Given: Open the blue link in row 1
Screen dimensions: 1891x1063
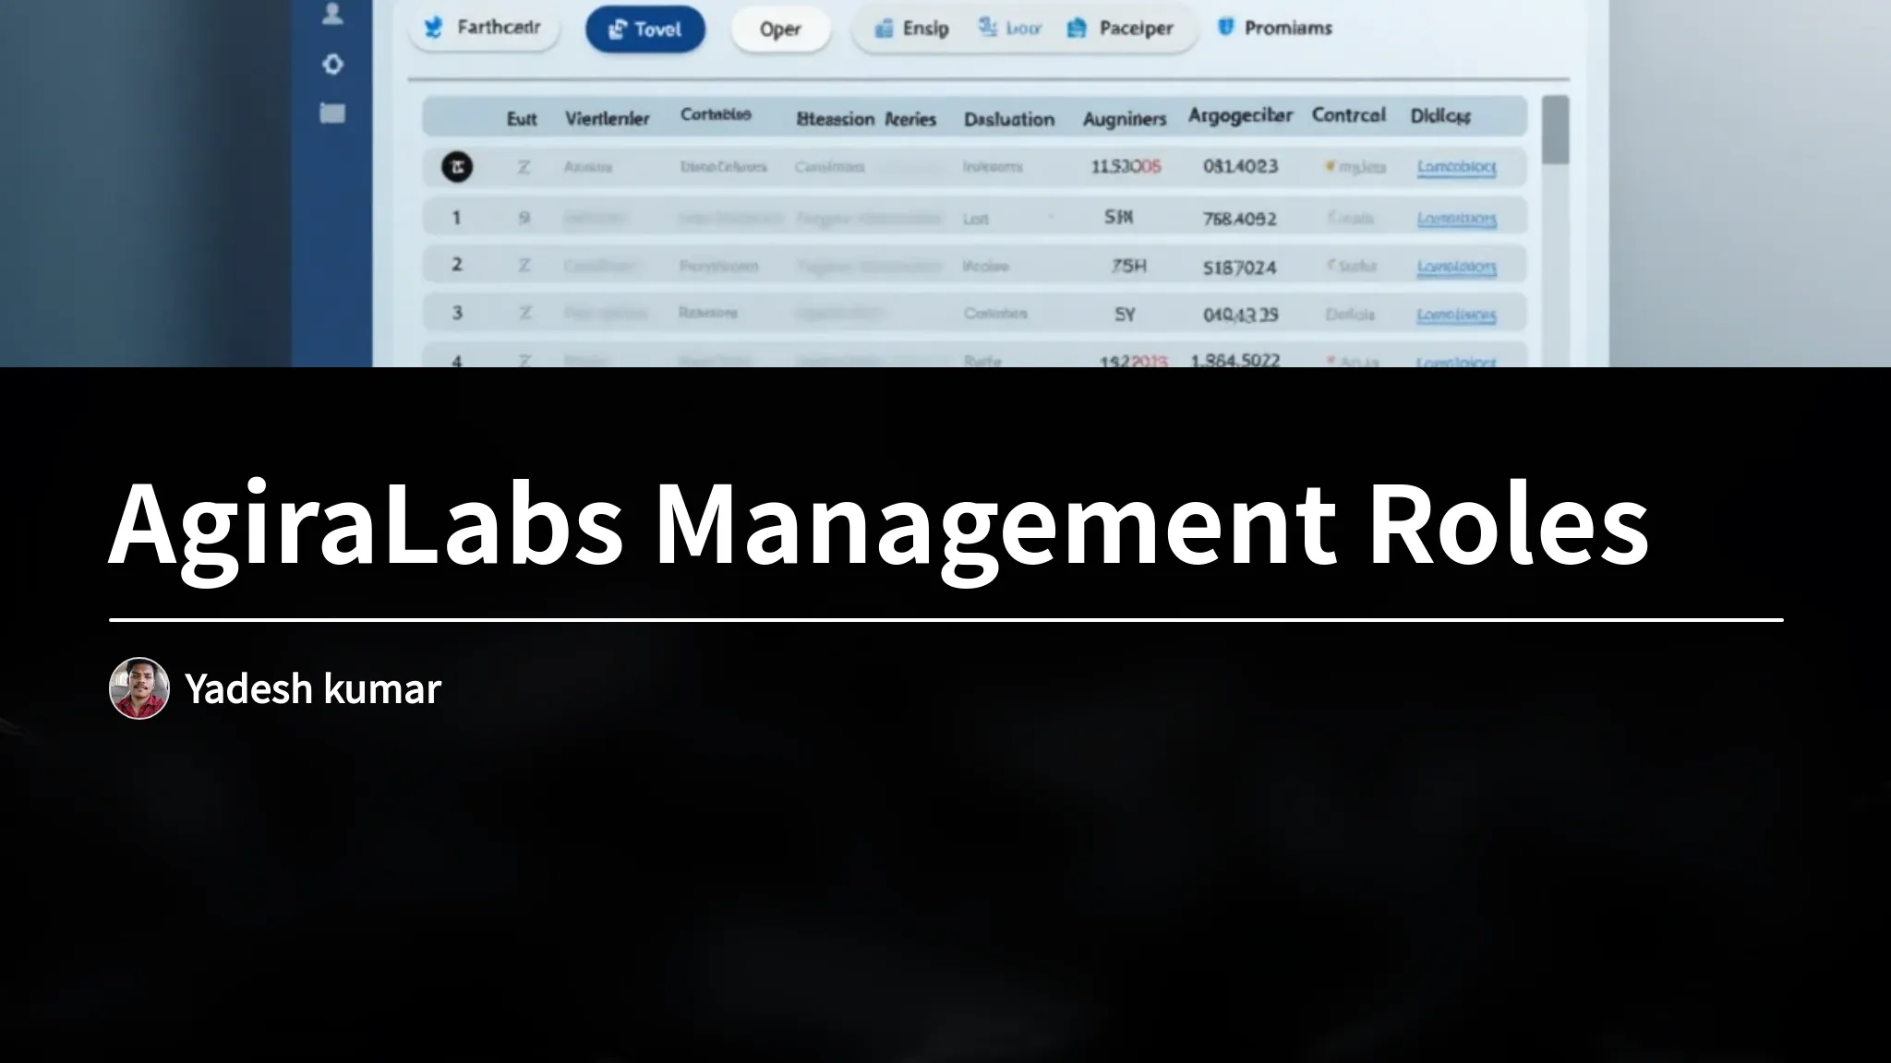Looking at the screenshot, I should pos(1457,220).
